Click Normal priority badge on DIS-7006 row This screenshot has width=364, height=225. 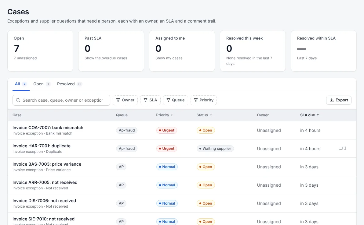(167, 203)
